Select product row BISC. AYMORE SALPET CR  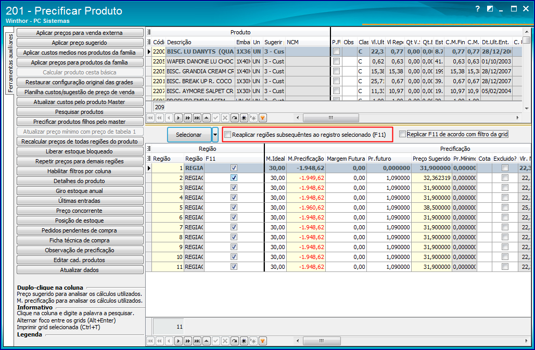coord(334,91)
